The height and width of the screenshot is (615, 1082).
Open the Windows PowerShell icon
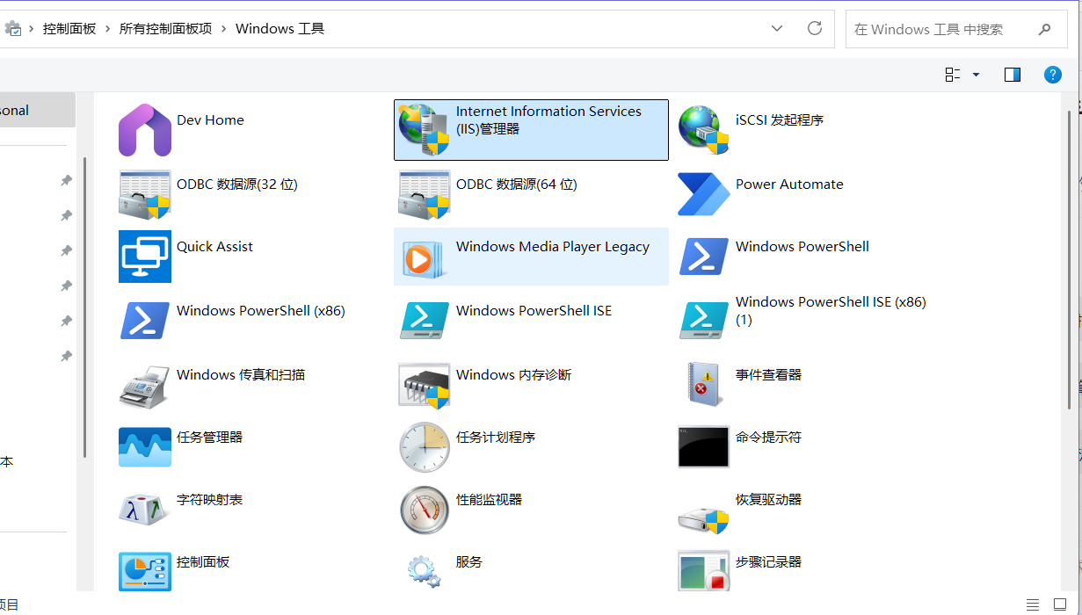[704, 257]
